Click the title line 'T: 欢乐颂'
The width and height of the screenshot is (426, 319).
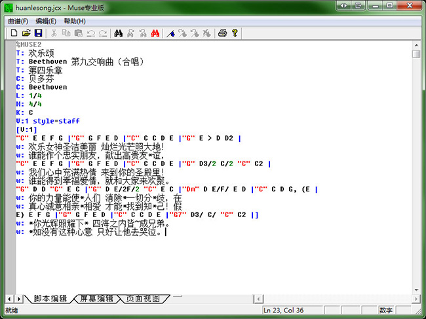[35, 53]
